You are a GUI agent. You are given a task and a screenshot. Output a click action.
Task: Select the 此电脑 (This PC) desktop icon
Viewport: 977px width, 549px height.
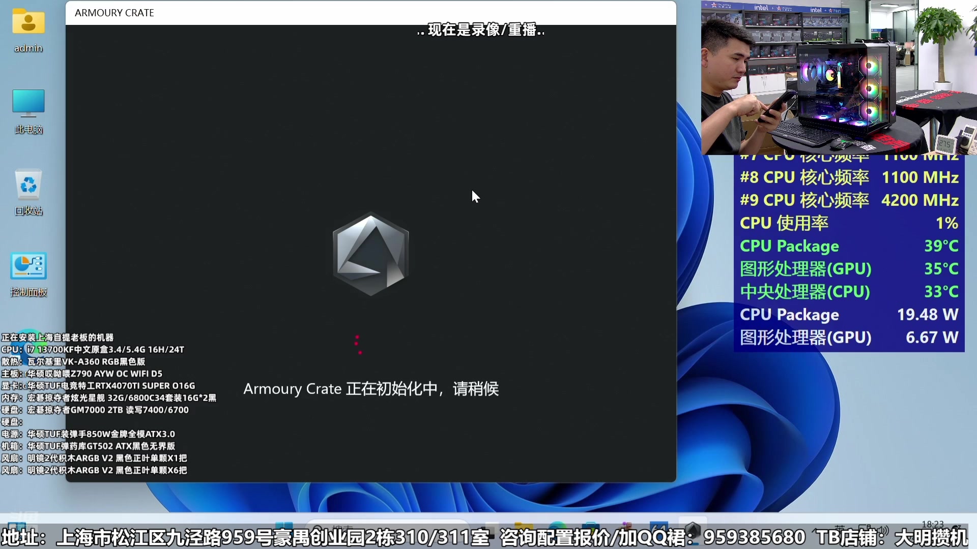28,111
